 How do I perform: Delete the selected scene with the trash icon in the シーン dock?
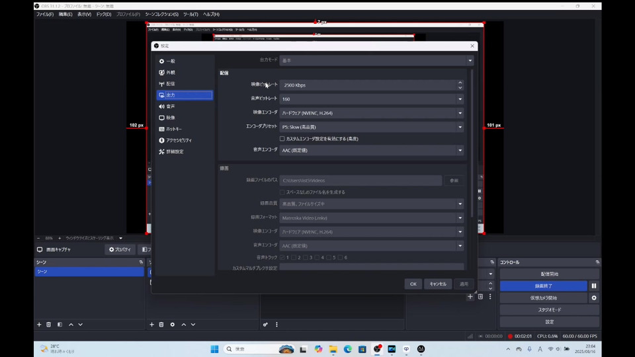pyautogui.click(x=48, y=325)
